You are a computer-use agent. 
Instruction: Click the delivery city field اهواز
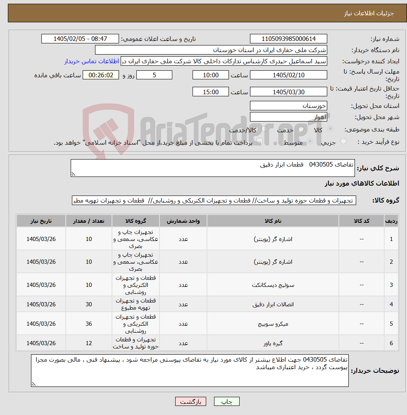[x=288, y=117]
